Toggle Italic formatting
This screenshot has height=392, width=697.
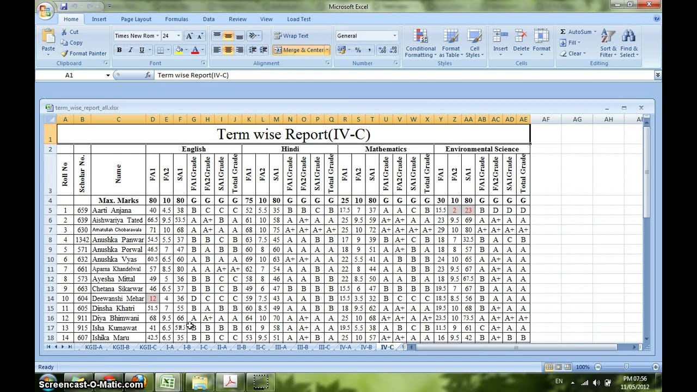point(131,50)
